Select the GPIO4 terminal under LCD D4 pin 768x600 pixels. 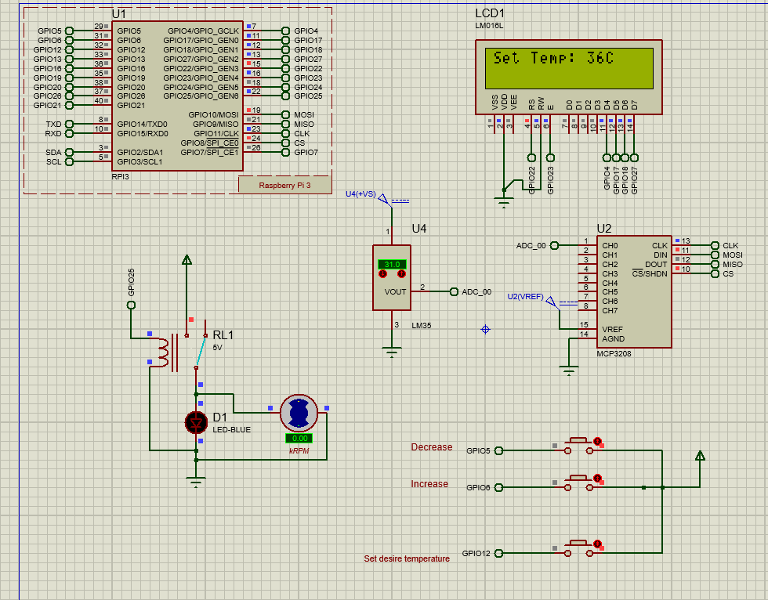tap(607, 157)
